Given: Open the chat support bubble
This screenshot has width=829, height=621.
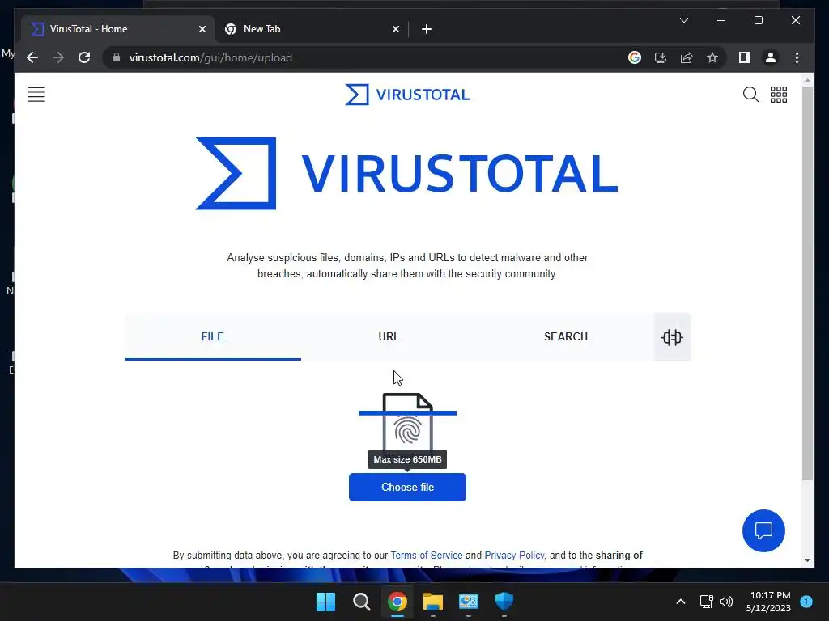Looking at the screenshot, I should click(763, 530).
